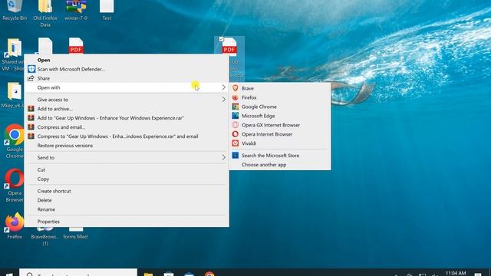Click Search the Microsoft Store text
491x276 pixels.
(x=270, y=156)
